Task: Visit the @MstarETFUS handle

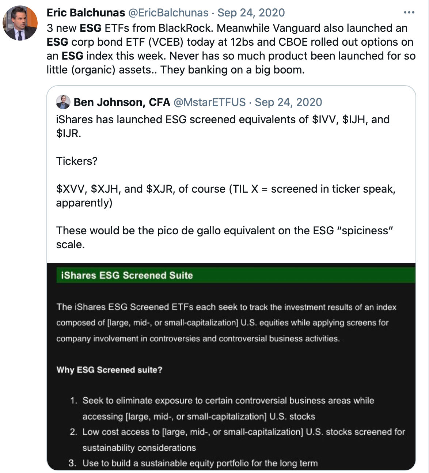Action: pyautogui.click(x=209, y=102)
